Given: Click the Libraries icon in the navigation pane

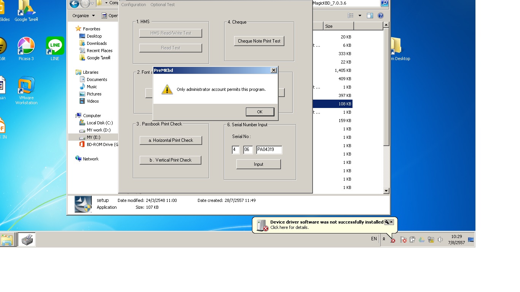Looking at the screenshot, I should [78, 72].
